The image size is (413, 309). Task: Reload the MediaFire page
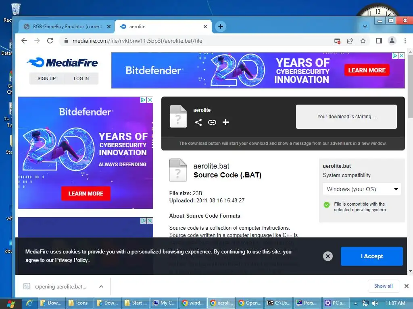click(x=50, y=41)
